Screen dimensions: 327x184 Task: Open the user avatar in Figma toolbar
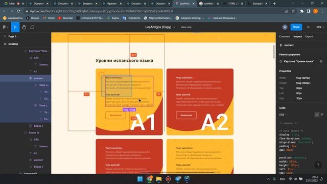(285, 27)
